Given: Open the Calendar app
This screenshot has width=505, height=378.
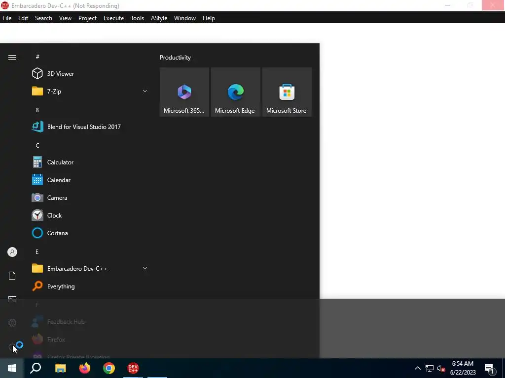Looking at the screenshot, I should [90, 180].
